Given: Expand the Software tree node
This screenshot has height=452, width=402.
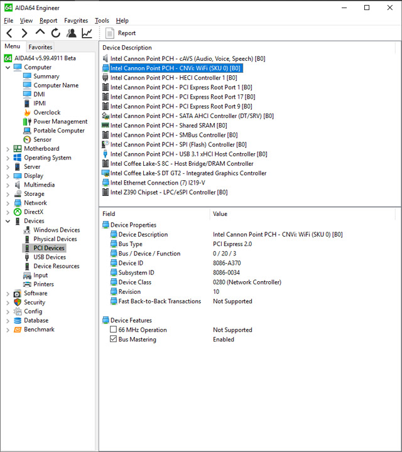Looking at the screenshot, I should 8,294.
